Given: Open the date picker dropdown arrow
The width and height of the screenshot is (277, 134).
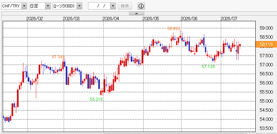Looking at the screenshot, I should click(x=113, y=6).
